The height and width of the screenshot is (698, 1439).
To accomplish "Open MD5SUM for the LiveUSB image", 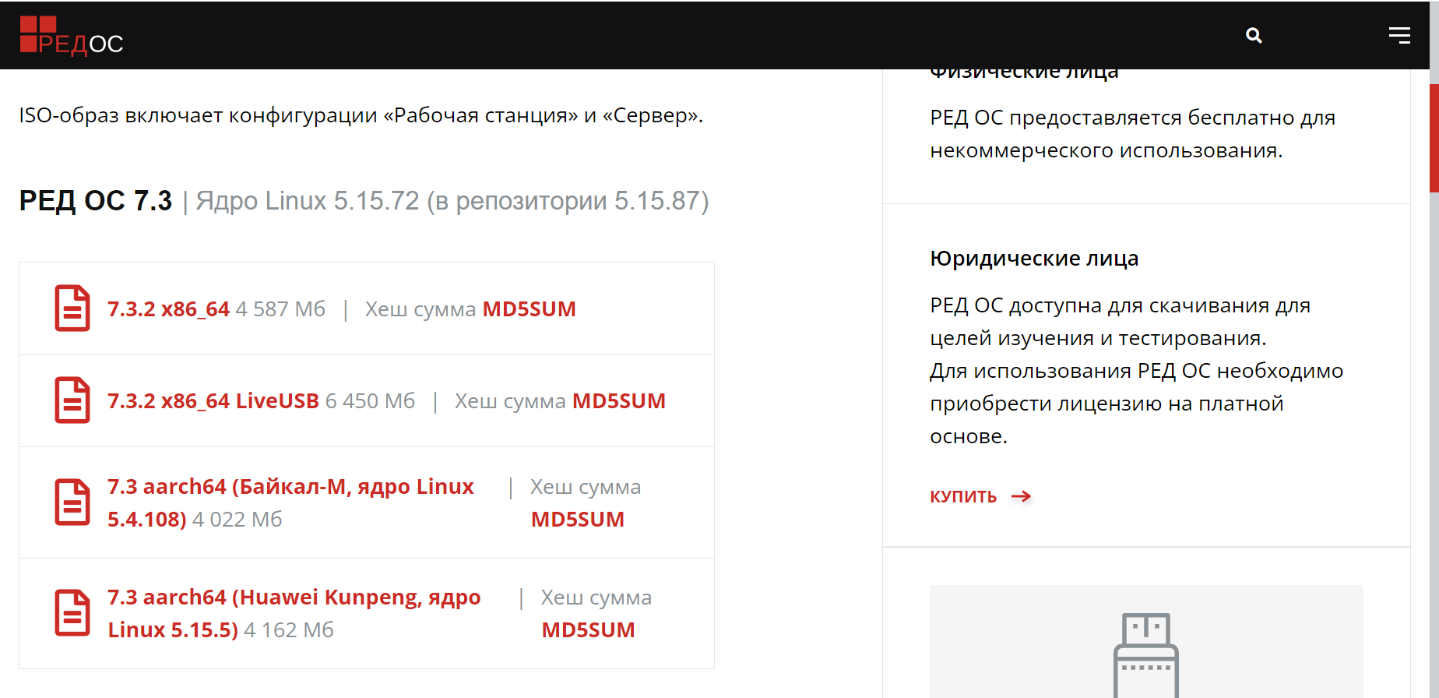I will point(619,401).
